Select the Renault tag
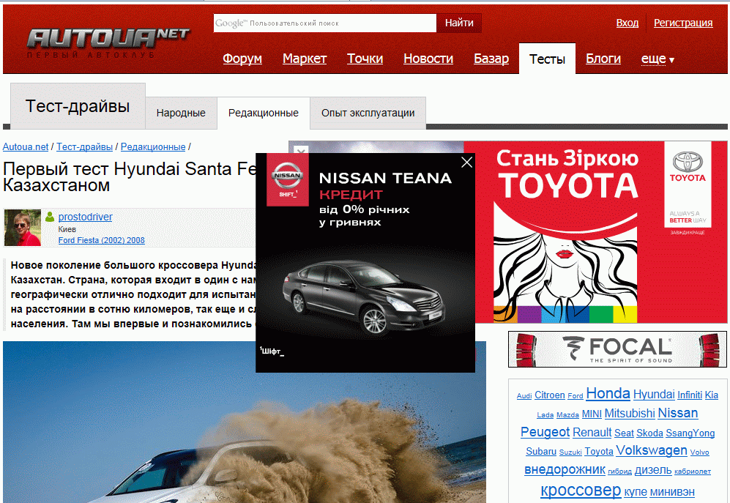Image resolution: width=730 pixels, height=503 pixels. [592, 432]
